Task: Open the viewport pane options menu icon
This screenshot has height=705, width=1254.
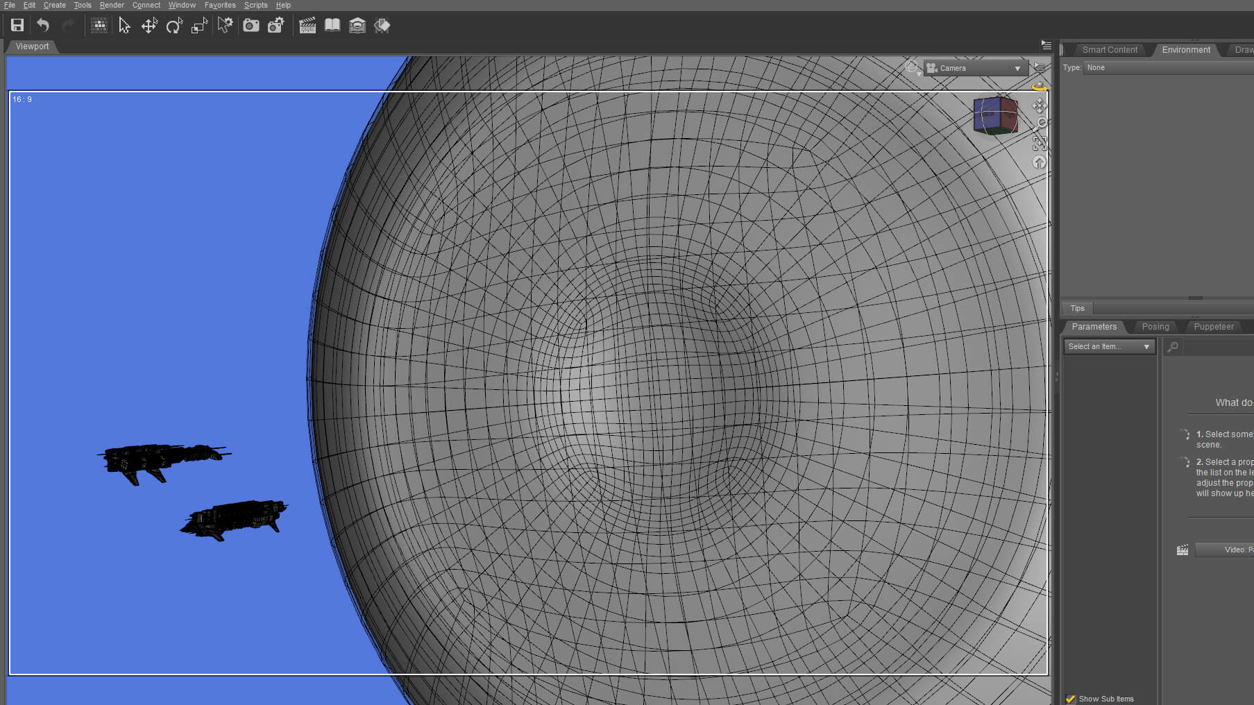Action: point(1046,44)
